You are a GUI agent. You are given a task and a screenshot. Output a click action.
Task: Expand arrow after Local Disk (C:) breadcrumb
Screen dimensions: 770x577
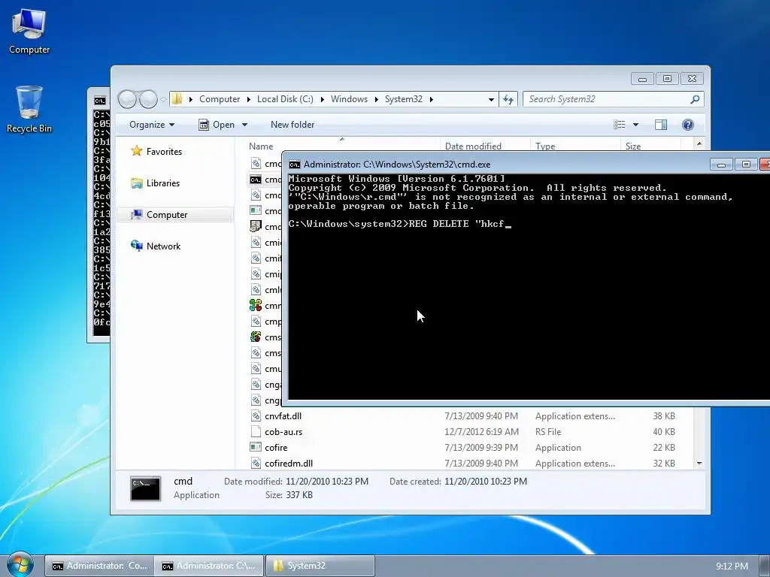point(322,99)
